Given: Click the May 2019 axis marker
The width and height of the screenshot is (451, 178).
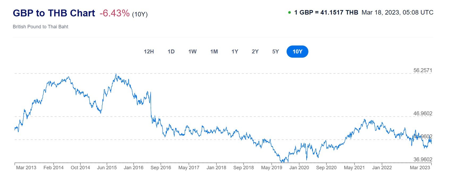Looking at the screenshot, I should click(x=271, y=168).
